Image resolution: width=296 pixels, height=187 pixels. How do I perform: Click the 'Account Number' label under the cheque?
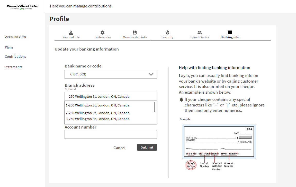point(229,165)
